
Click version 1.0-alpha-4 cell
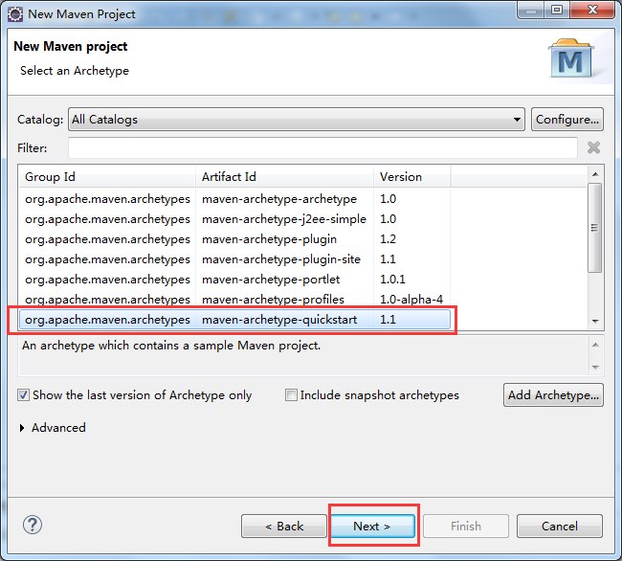tap(411, 300)
